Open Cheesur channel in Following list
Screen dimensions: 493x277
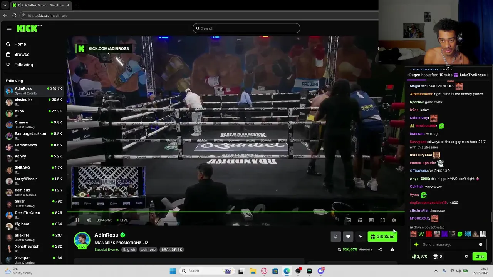point(34,125)
